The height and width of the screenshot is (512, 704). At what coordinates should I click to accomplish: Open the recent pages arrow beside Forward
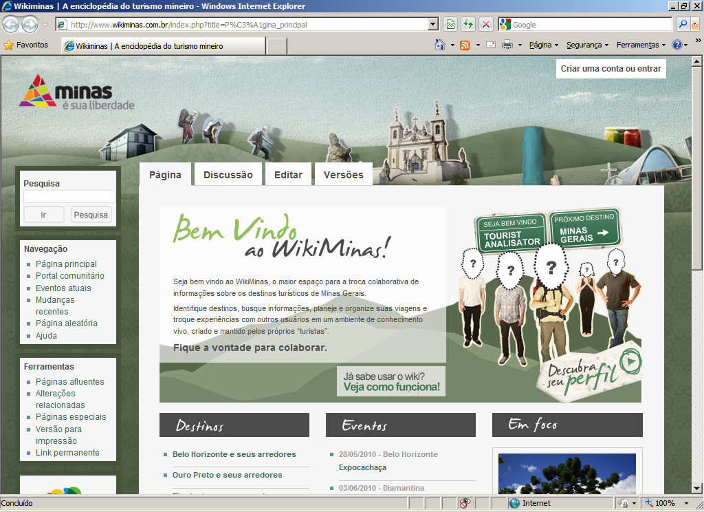45,25
